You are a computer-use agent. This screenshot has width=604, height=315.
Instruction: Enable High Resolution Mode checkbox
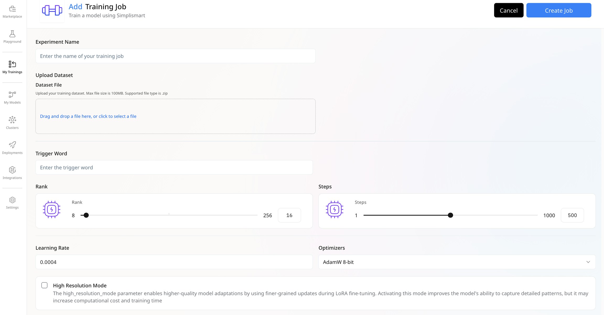pyautogui.click(x=45, y=285)
